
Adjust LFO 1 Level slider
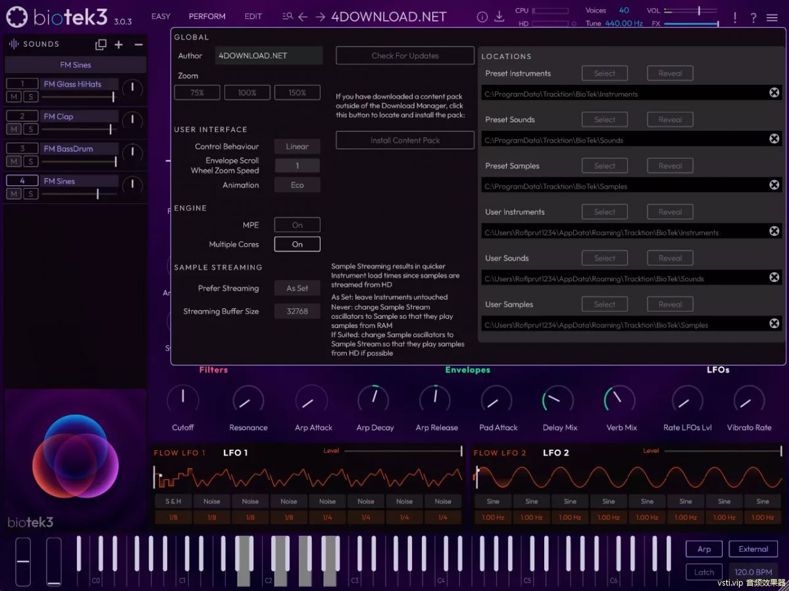point(403,451)
